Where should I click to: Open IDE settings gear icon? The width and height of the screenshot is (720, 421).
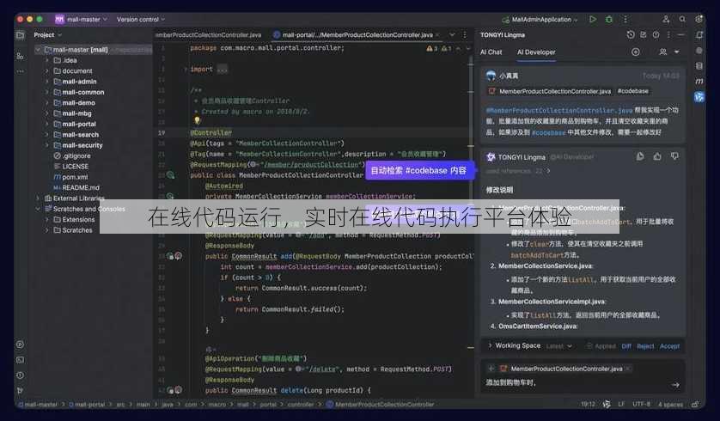click(699, 19)
